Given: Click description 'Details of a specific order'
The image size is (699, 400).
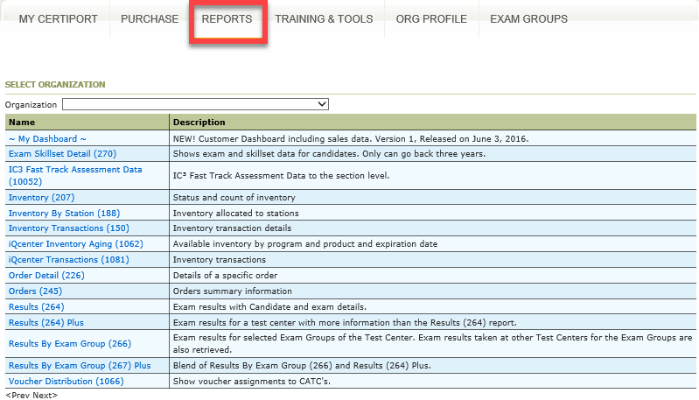Looking at the screenshot, I should pyautogui.click(x=225, y=276).
